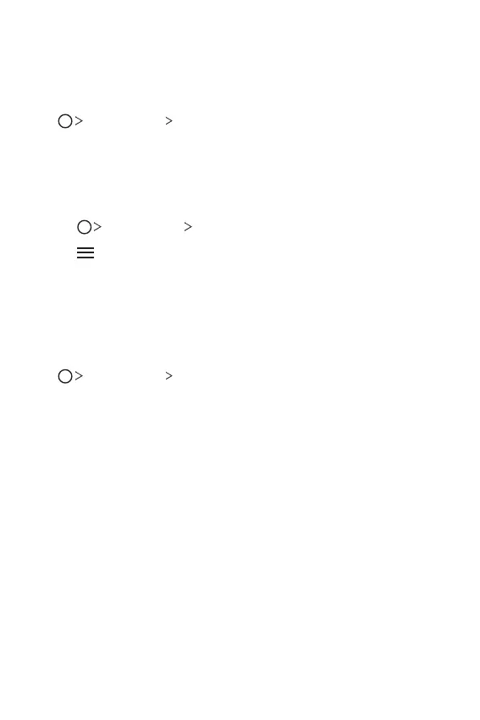The height and width of the screenshot is (720, 480).
Task: Select the second chevron in the bottom row
Action: (x=168, y=375)
